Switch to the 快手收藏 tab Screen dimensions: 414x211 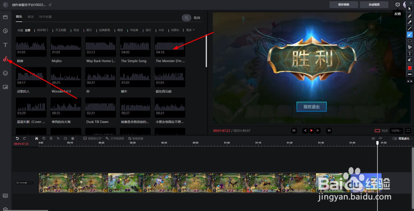point(46,17)
